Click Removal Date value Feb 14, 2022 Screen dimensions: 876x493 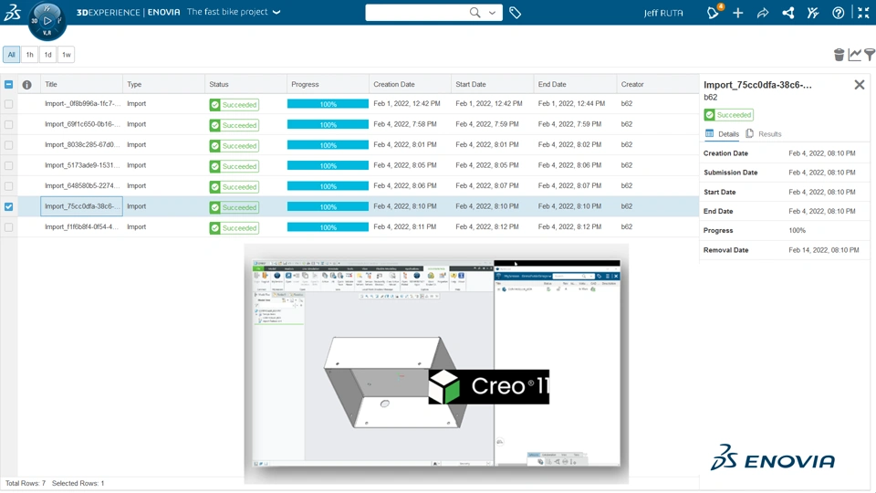[x=824, y=250]
